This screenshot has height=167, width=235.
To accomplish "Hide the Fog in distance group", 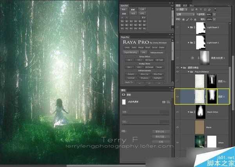I will pos(177,72).
